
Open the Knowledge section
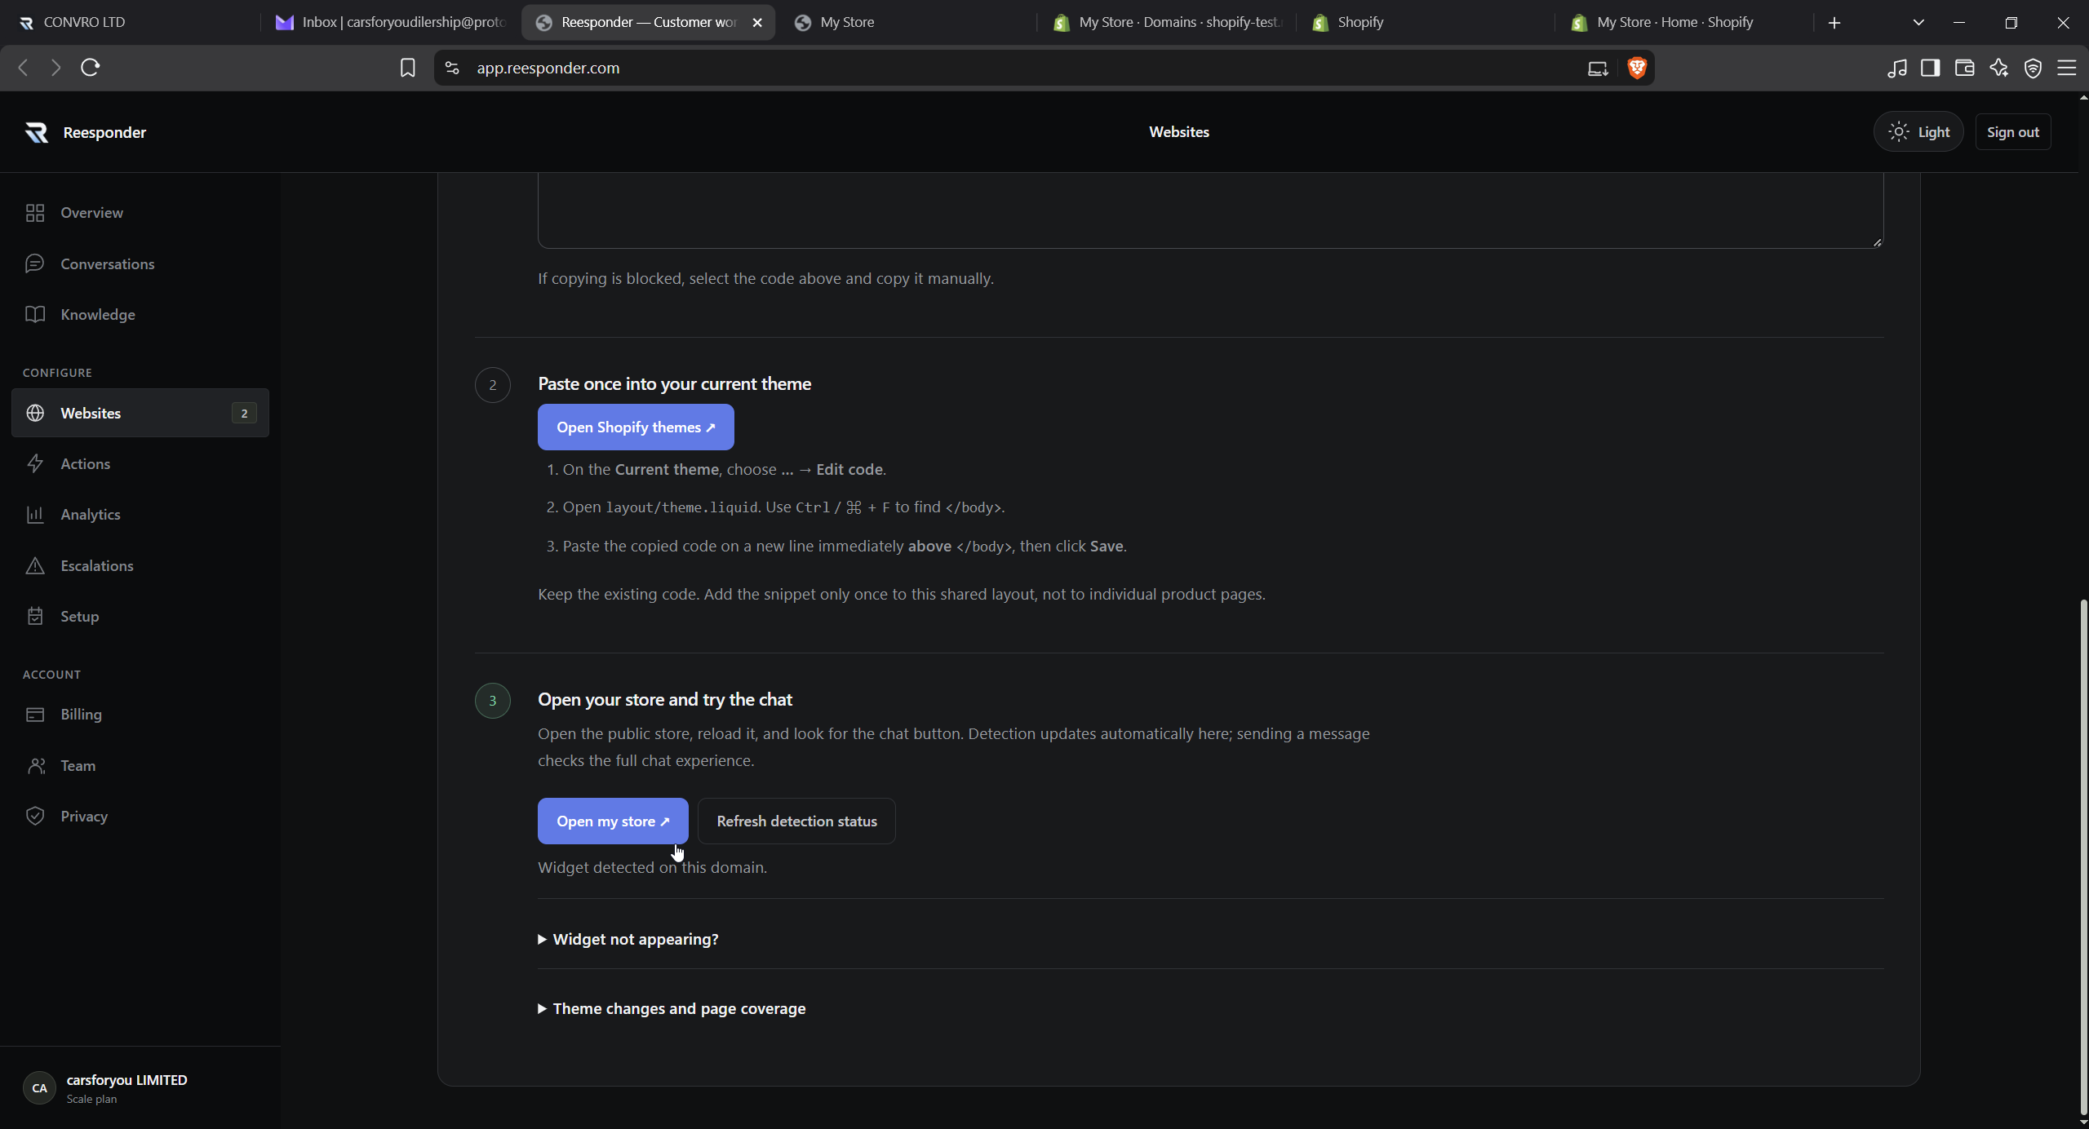(140, 315)
